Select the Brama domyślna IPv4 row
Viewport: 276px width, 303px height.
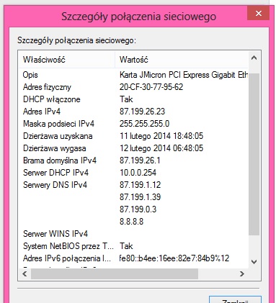(x=133, y=160)
